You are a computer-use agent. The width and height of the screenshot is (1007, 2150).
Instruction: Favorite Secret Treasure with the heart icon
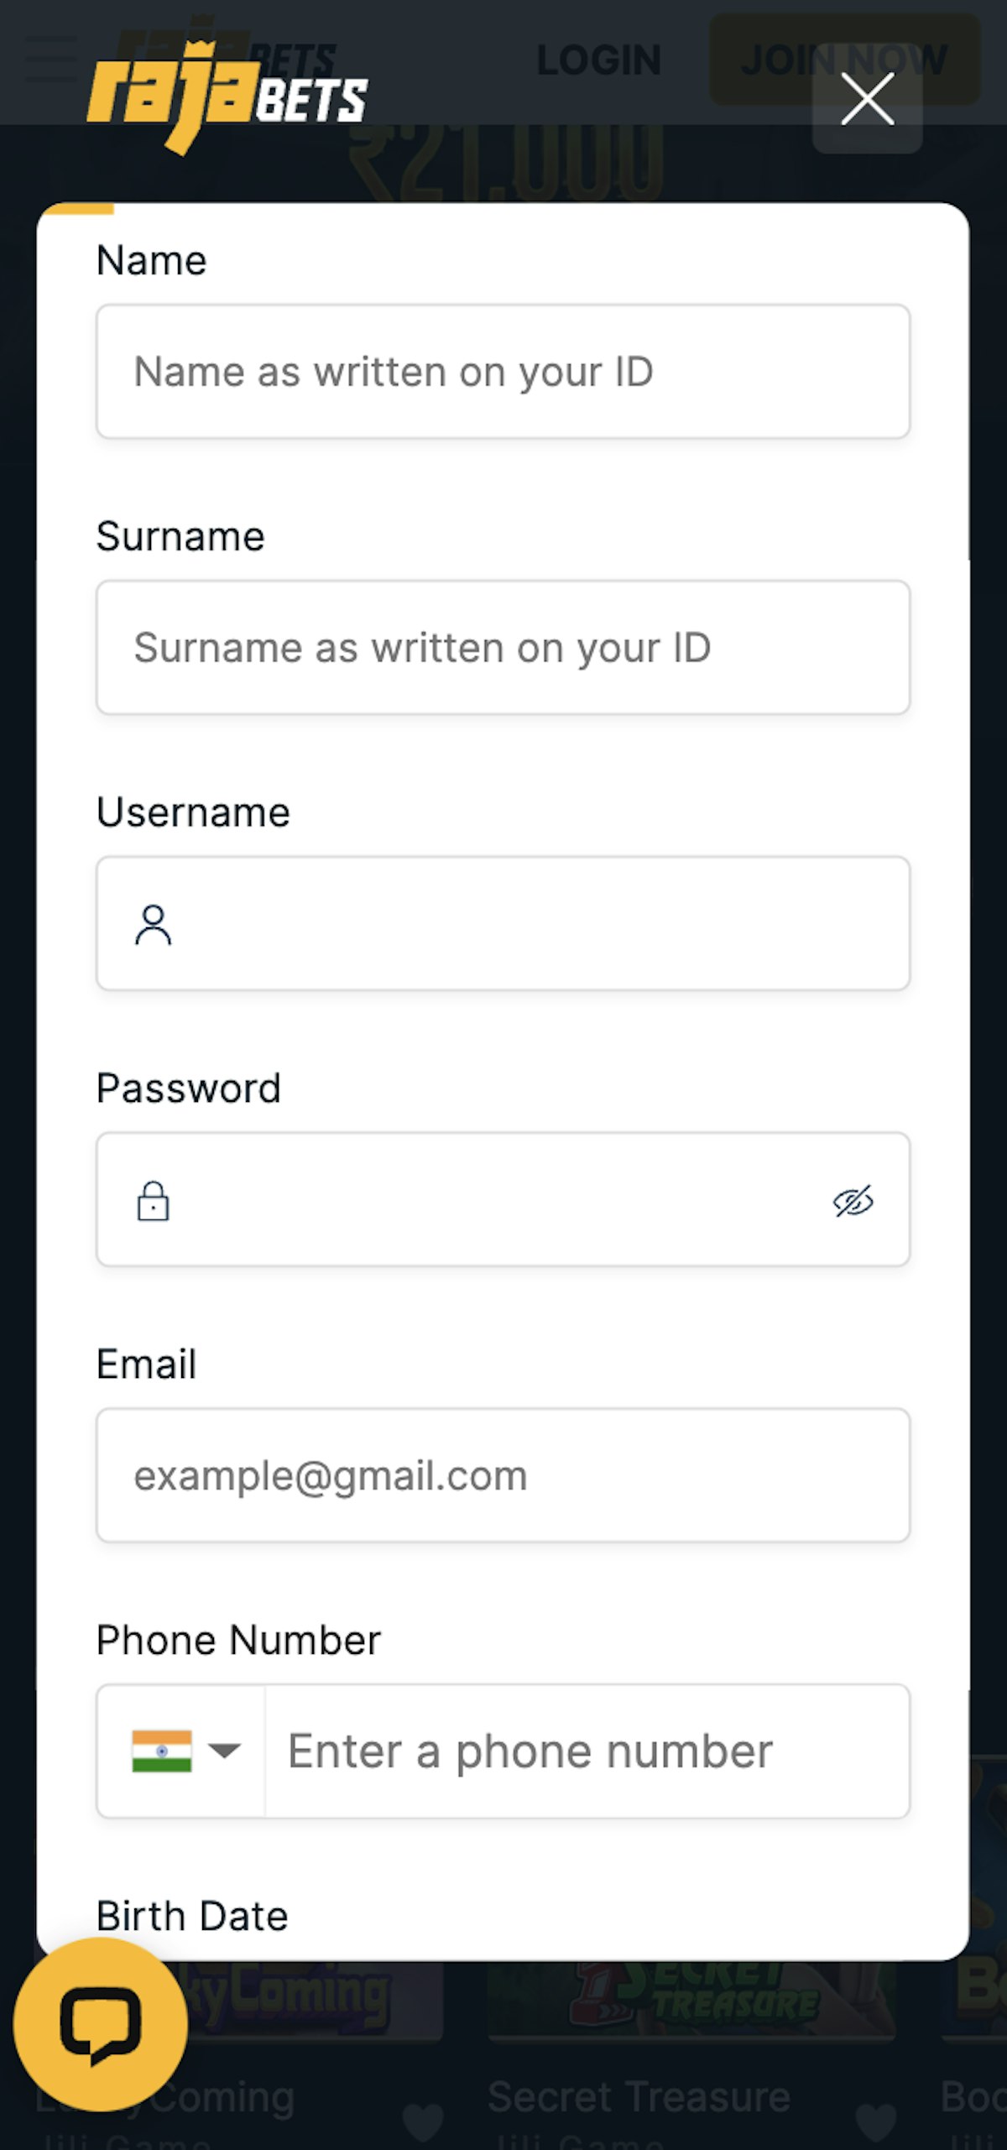tap(875, 2120)
